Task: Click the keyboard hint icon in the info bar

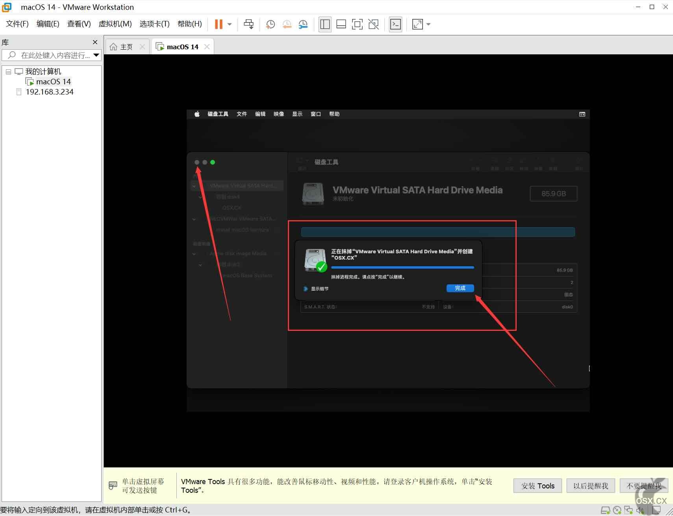Action: (113, 485)
